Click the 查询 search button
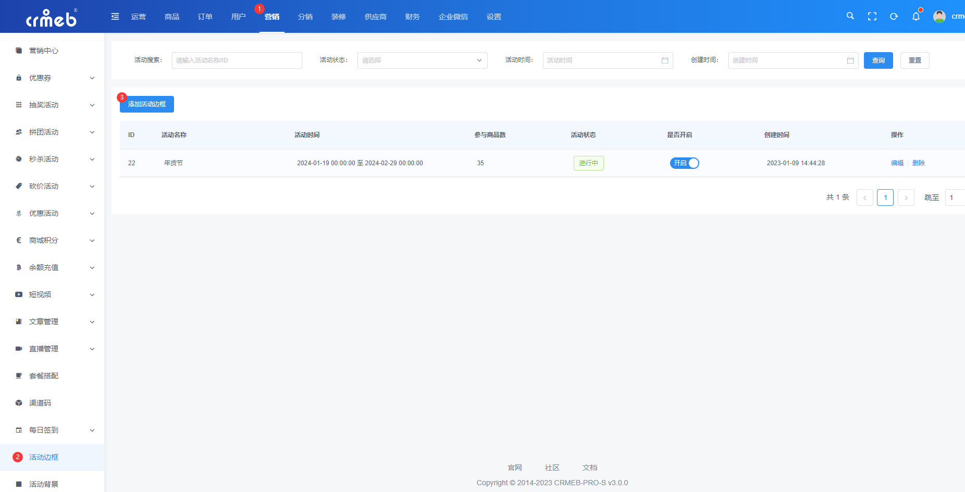Image resolution: width=965 pixels, height=492 pixels. (x=879, y=60)
